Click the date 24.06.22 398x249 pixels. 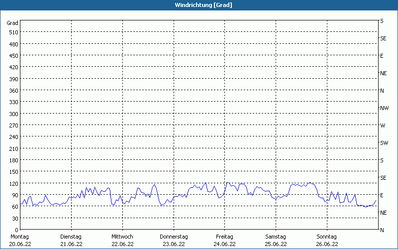click(225, 245)
